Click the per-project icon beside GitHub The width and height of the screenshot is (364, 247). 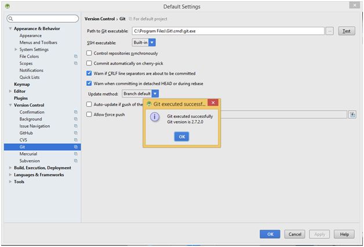pos(76,133)
